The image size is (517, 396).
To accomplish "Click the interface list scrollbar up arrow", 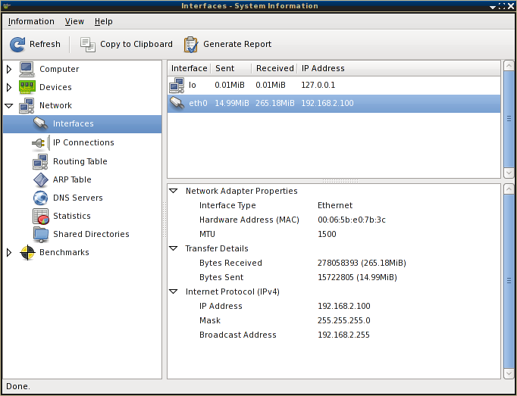I will 509,66.
